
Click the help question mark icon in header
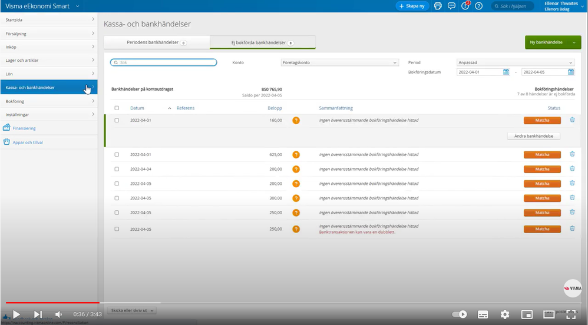(479, 6)
